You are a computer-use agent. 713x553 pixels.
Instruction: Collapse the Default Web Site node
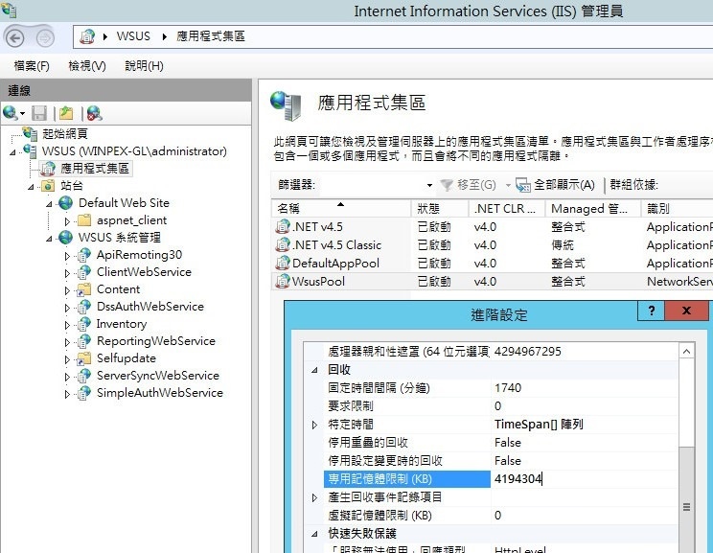click(49, 204)
